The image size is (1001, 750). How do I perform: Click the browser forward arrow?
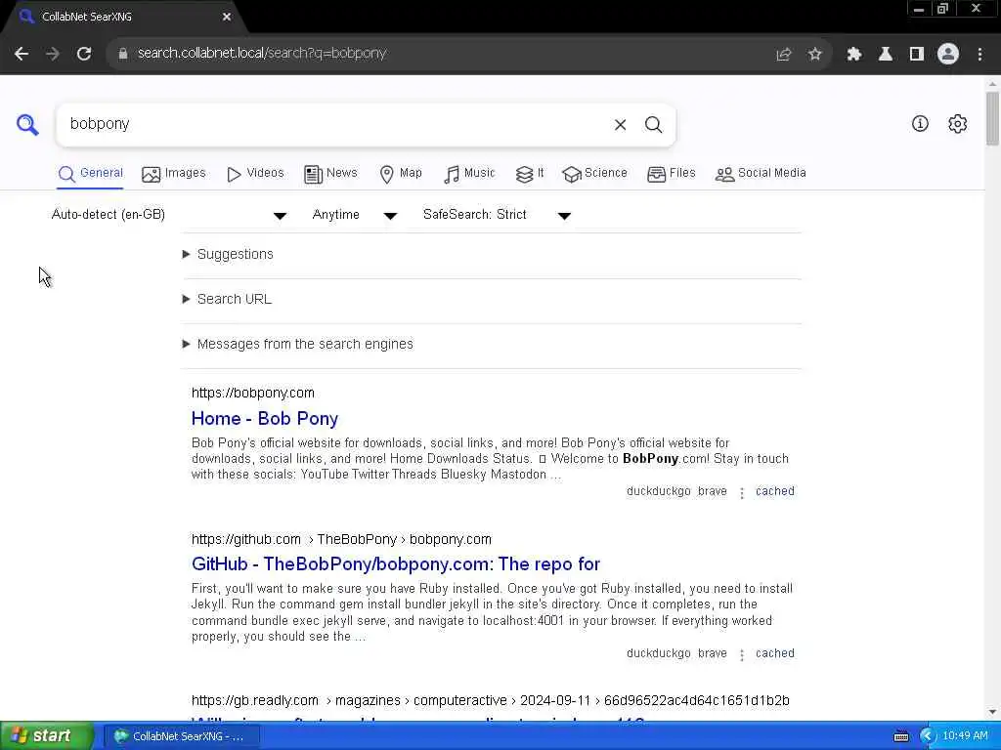53,54
